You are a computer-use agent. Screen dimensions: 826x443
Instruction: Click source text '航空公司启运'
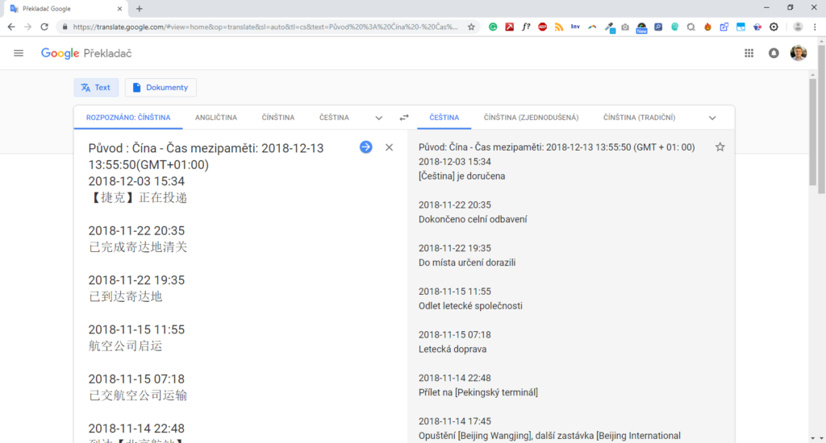(x=125, y=346)
